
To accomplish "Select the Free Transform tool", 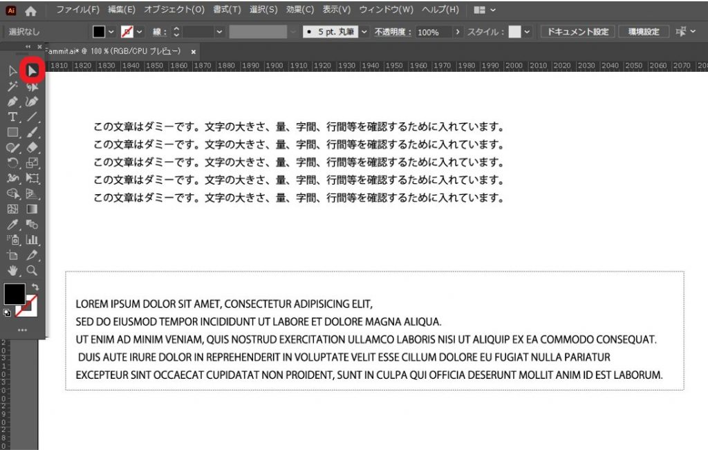I will pos(32,178).
